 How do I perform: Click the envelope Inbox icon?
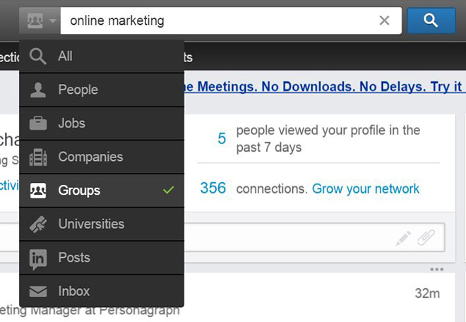[x=38, y=291]
